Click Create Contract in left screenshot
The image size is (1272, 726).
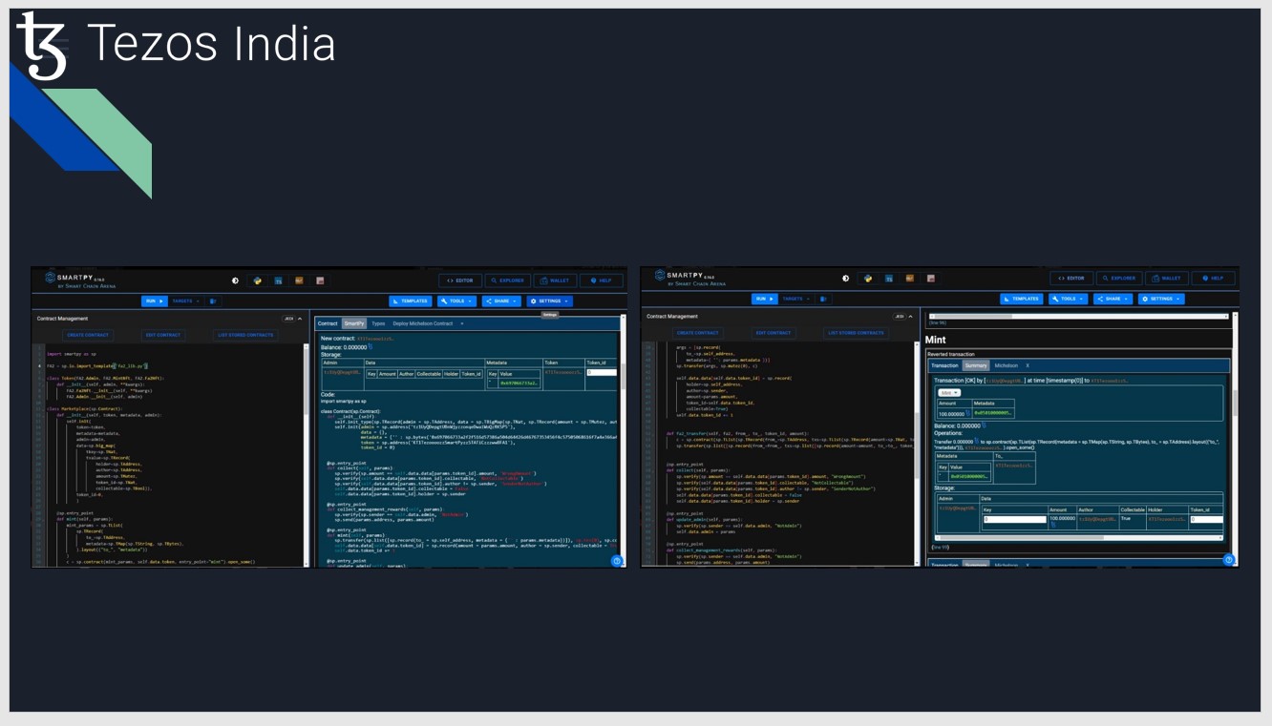pos(89,335)
